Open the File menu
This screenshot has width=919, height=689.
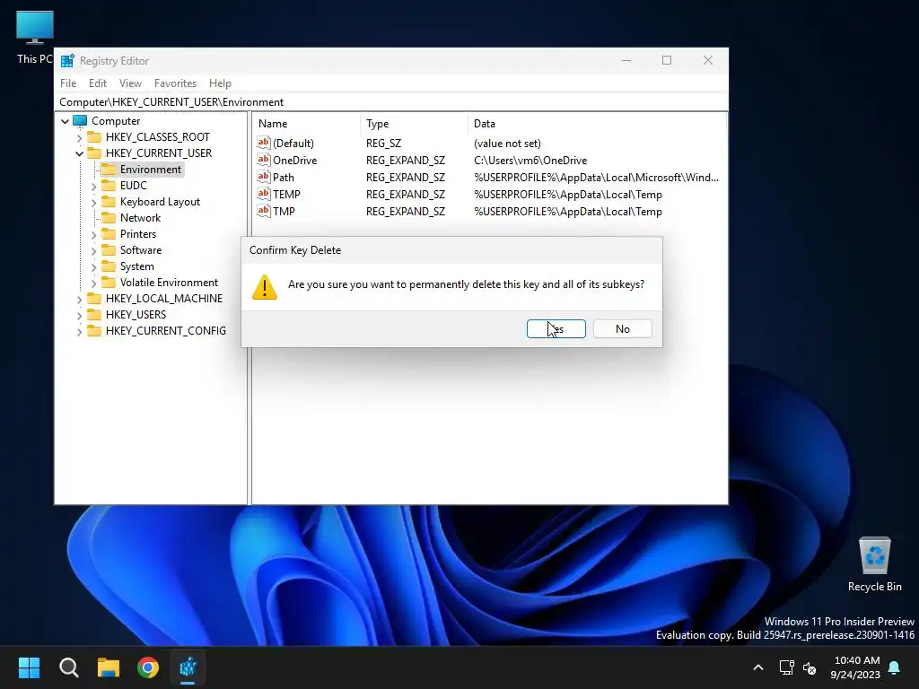(68, 83)
